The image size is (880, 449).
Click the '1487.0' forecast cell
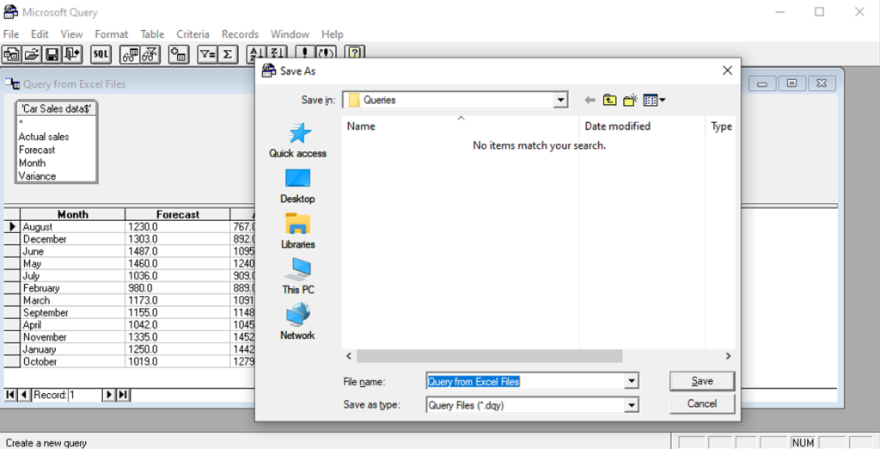[x=178, y=251]
